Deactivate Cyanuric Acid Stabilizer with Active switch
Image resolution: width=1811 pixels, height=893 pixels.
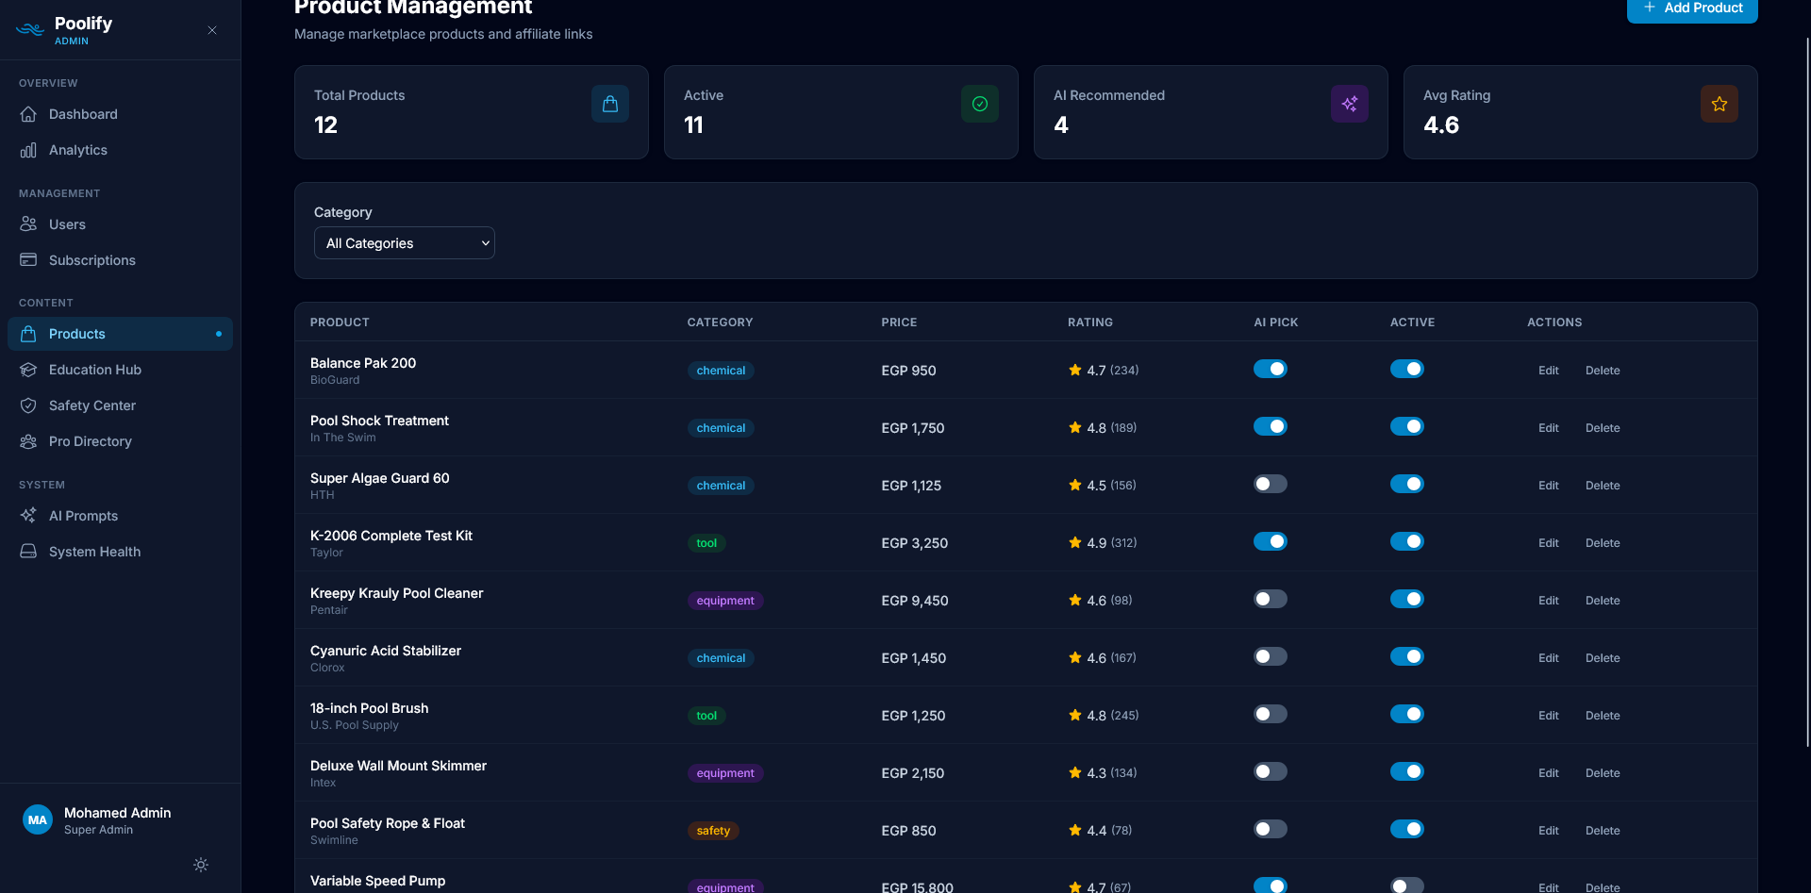coord(1407,656)
